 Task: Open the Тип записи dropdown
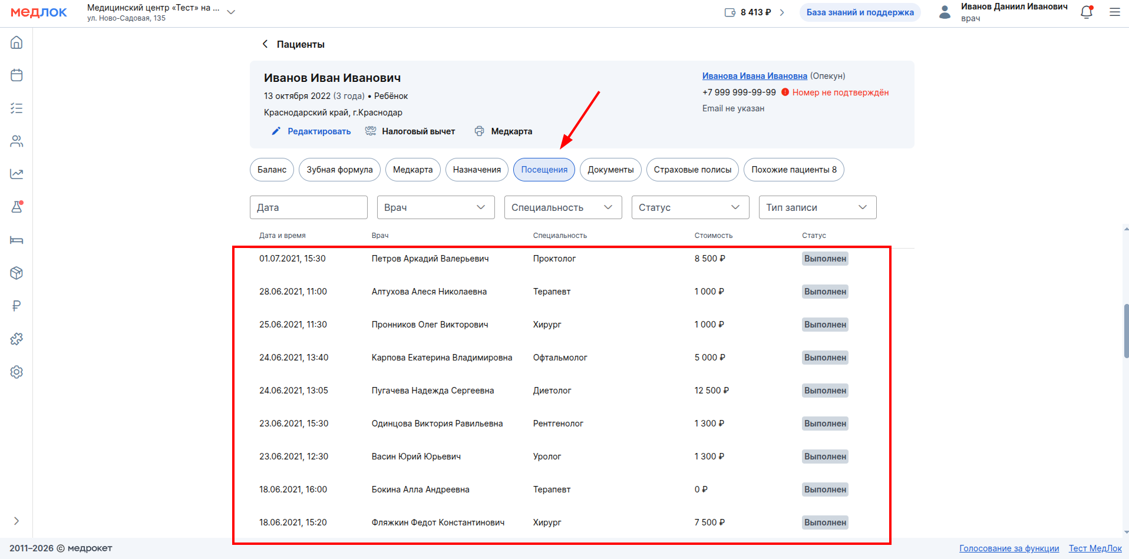pyautogui.click(x=817, y=207)
